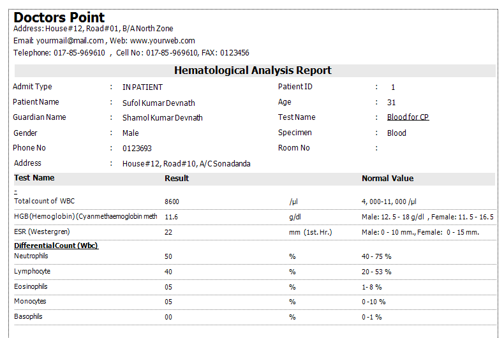
Task: Click the Lymphocyte normal range 20 - 53 %
Action: click(376, 272)
